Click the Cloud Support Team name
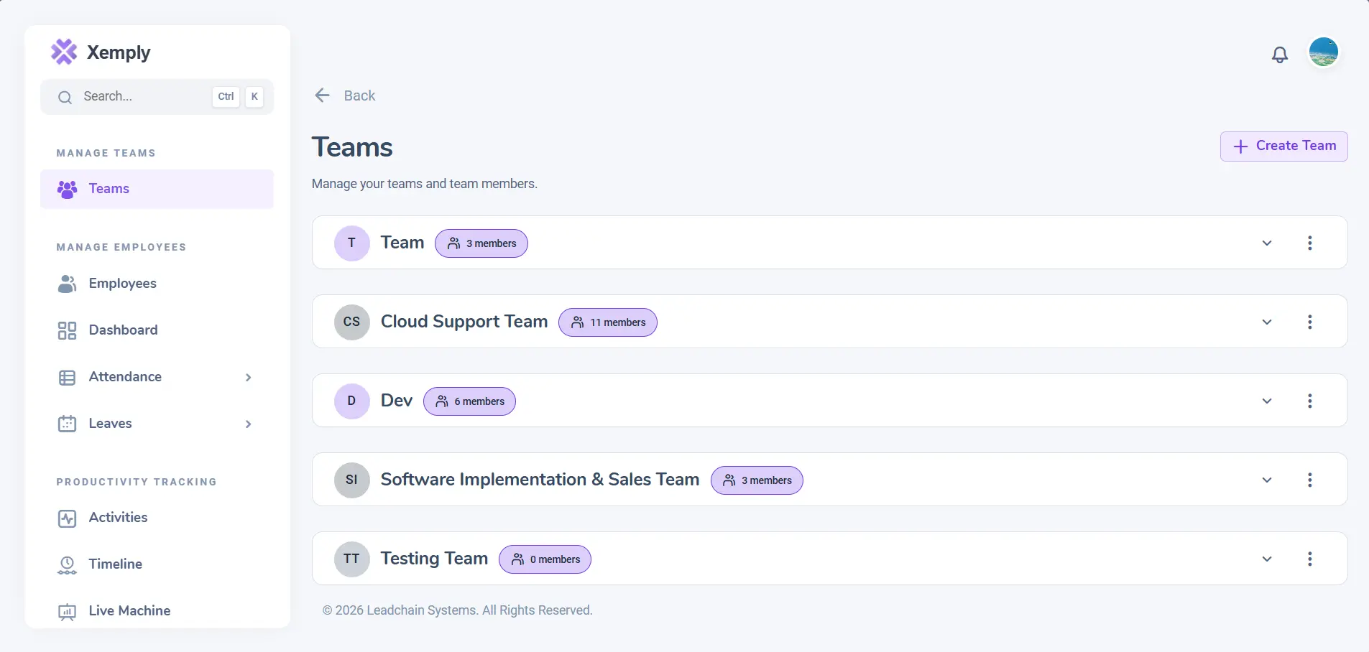 464,322
